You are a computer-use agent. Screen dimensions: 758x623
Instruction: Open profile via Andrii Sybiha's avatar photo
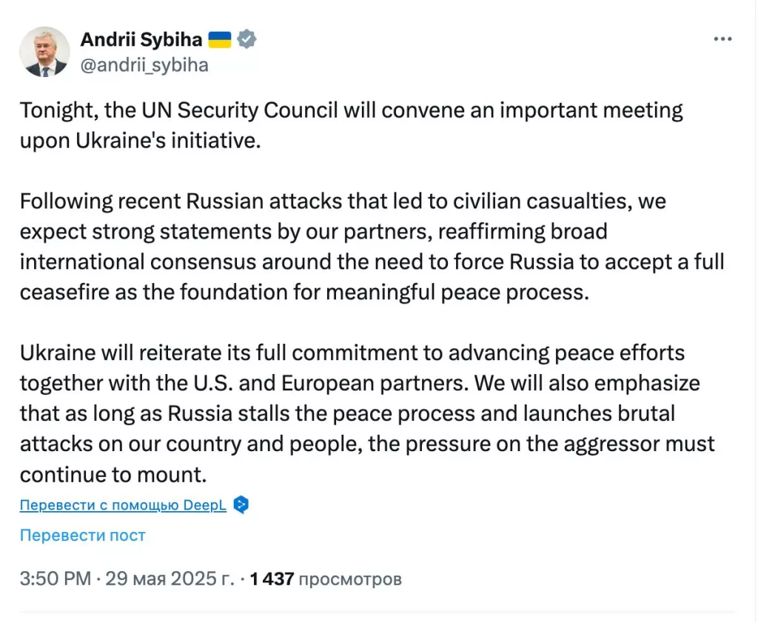click(x=44, y=53)
